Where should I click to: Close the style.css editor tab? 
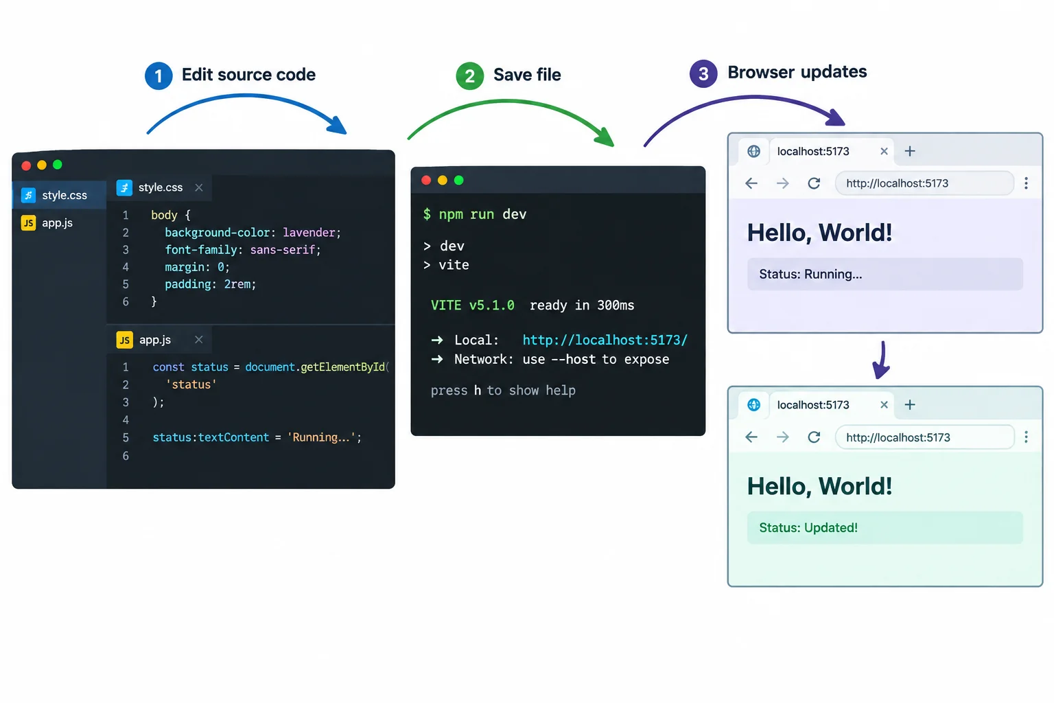point(199,187)
